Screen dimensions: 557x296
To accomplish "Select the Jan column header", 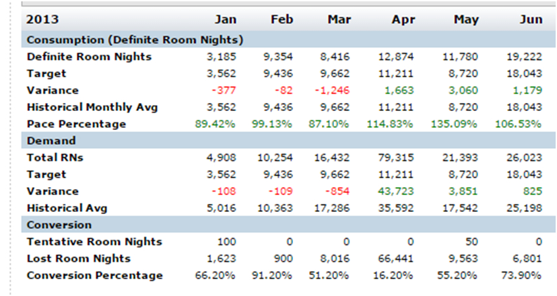I will 226,19.
